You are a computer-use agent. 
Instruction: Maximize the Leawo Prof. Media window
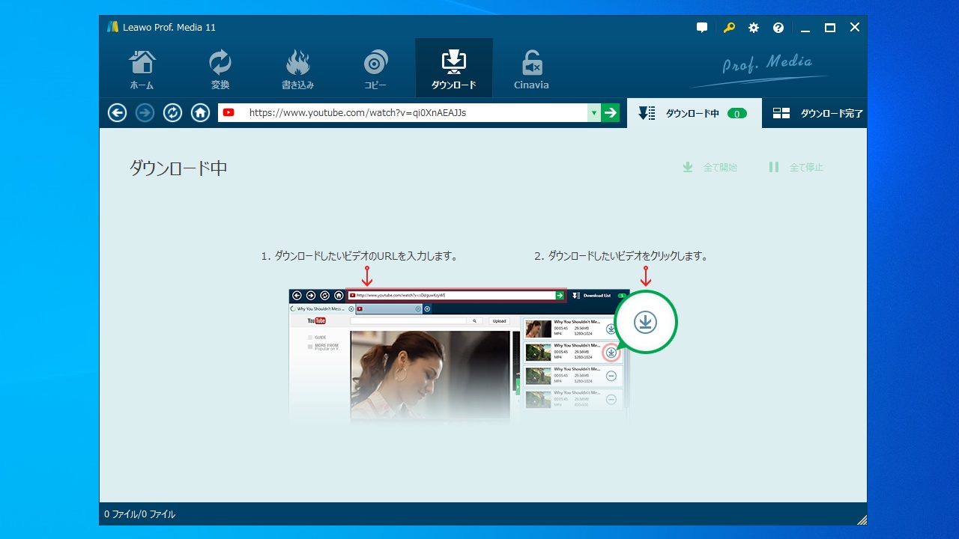pos(830,28)
